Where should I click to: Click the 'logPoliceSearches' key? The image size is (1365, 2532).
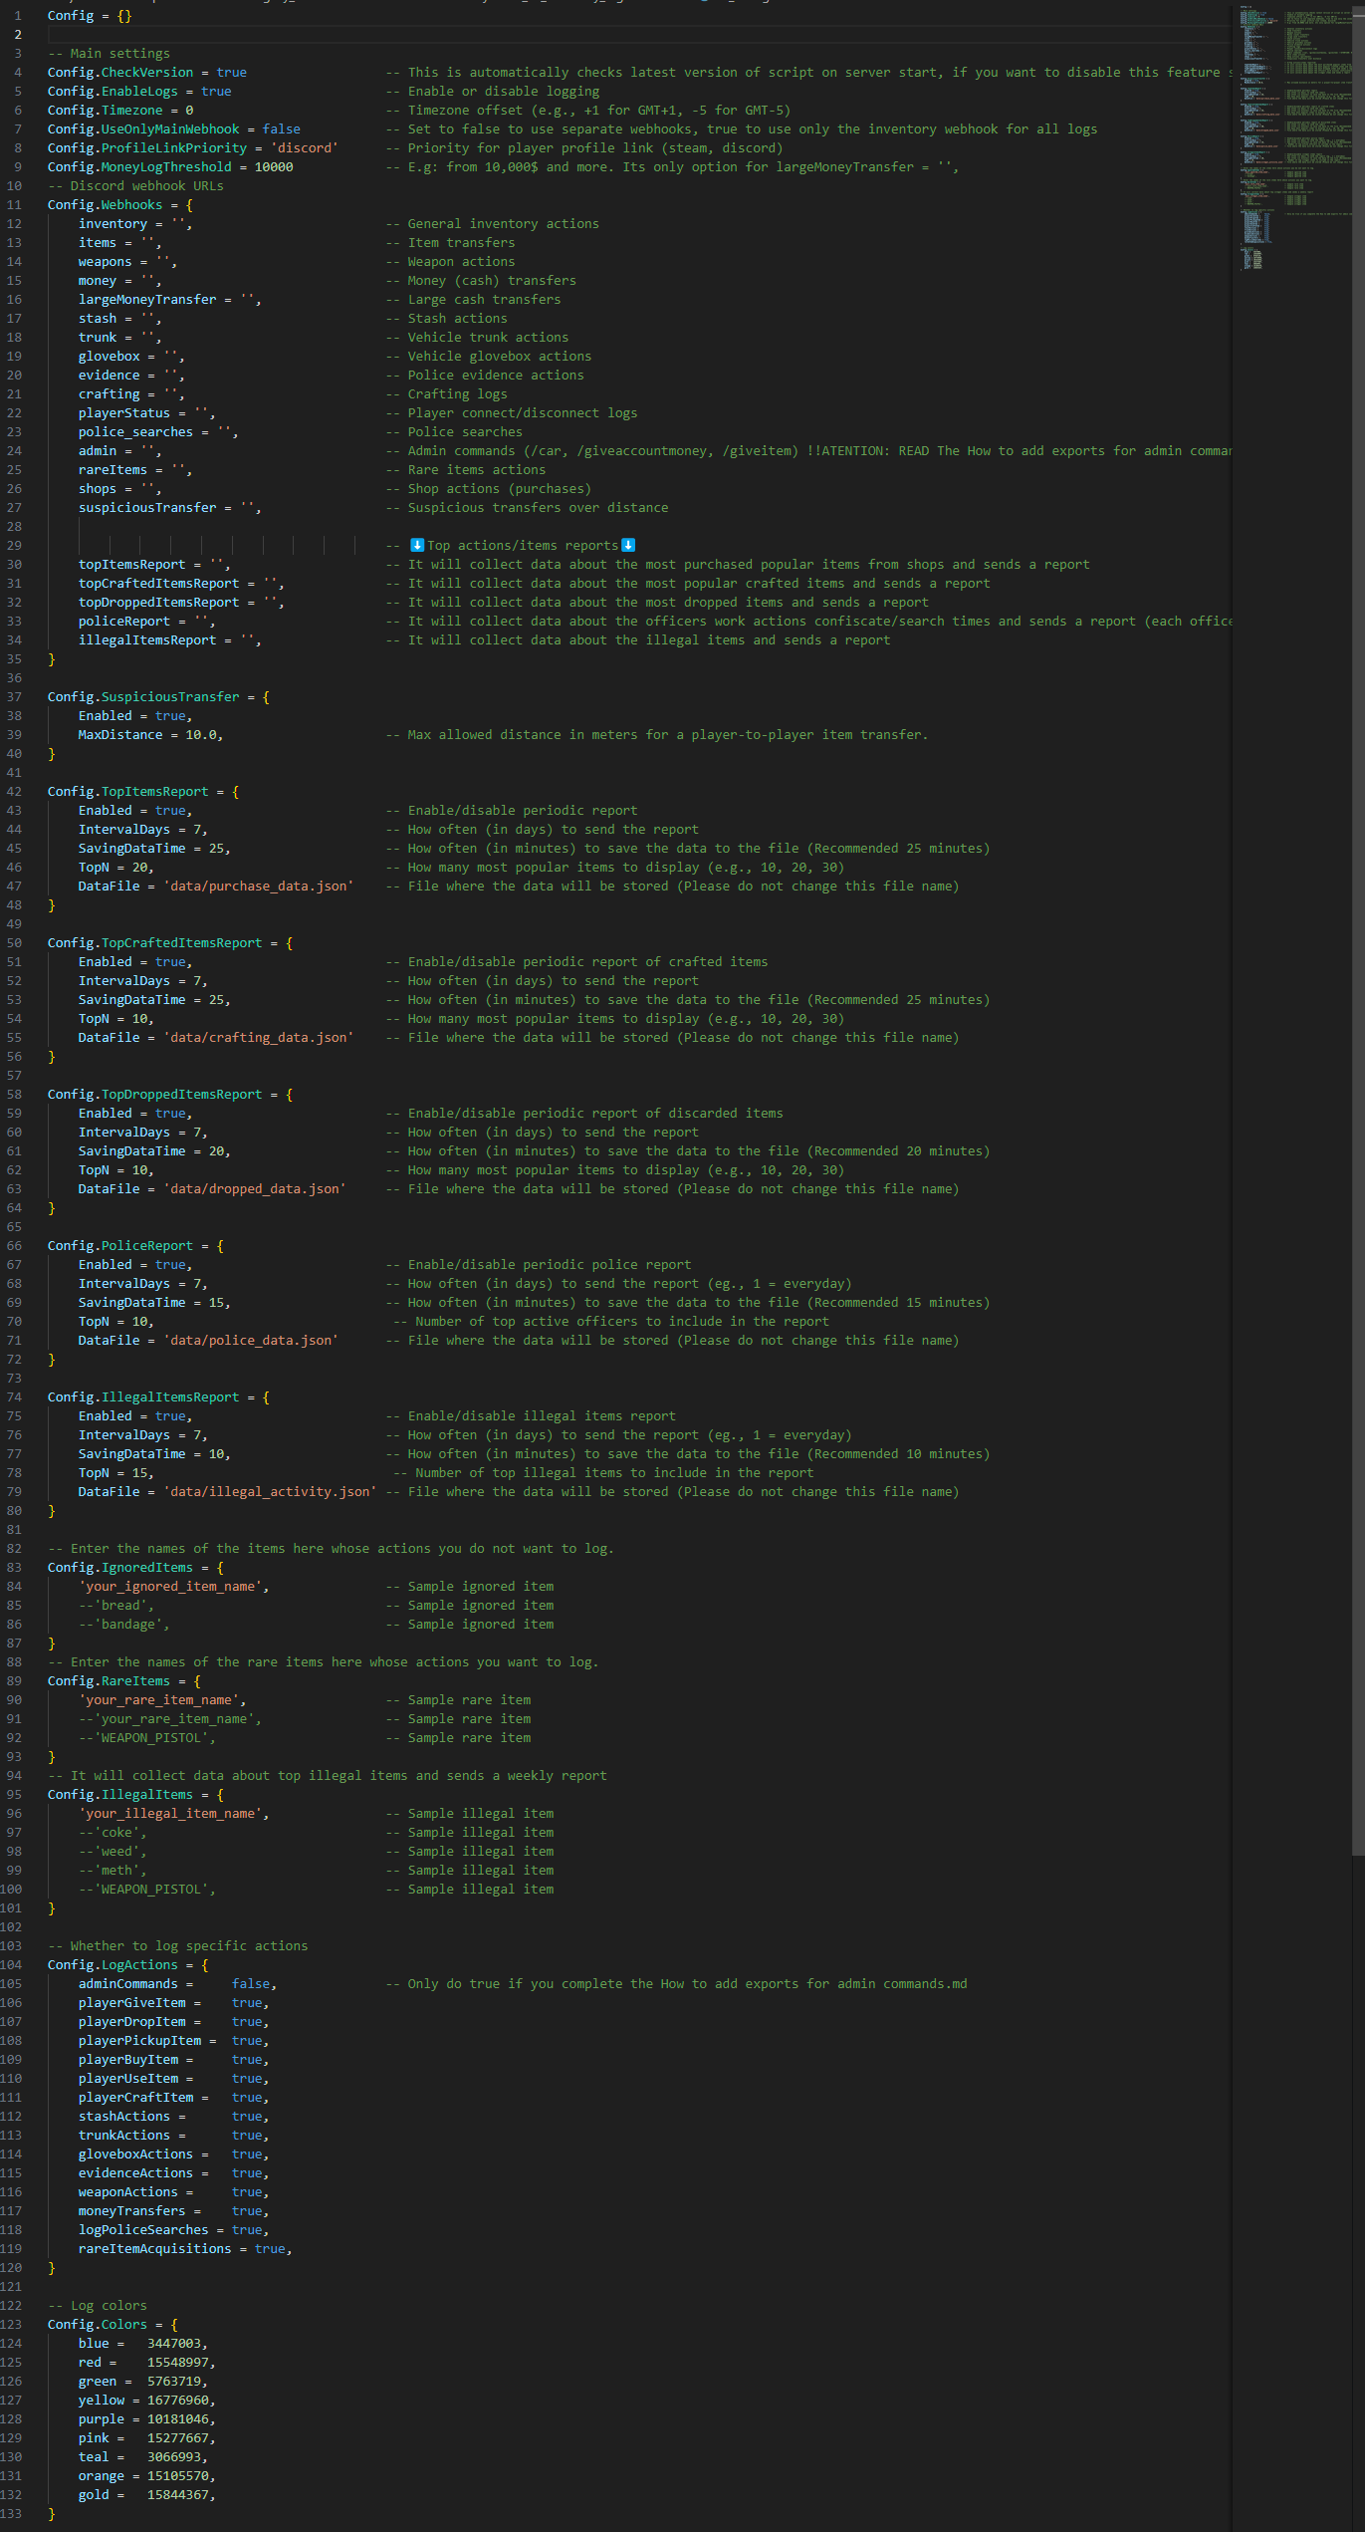click(143, 2229)
